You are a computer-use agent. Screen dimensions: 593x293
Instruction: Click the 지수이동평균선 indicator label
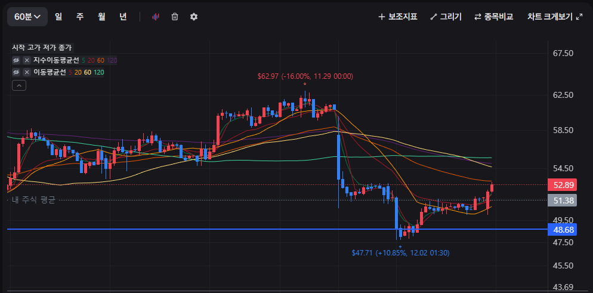click(x=56, y=60)
